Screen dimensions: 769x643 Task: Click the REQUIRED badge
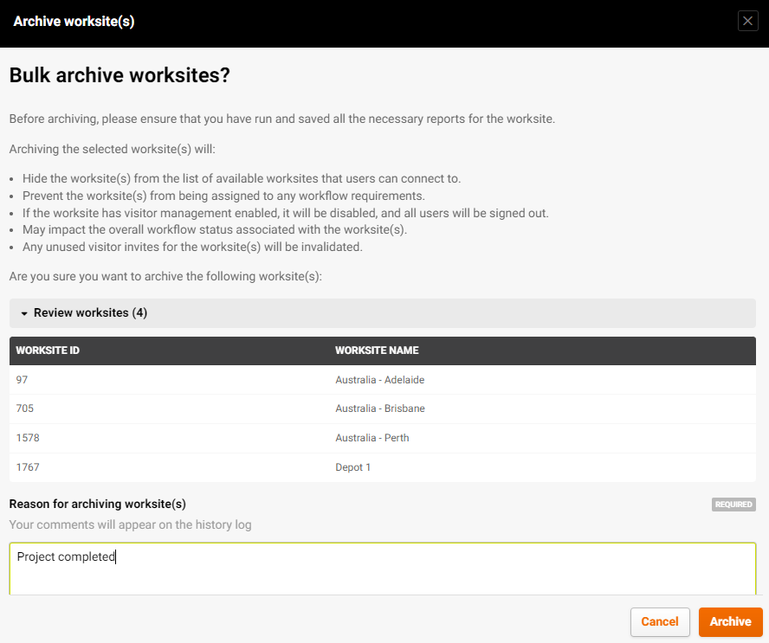[x=733, y=505]
